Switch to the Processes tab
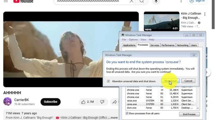This screenshot has width=215, height=120. click(x=143, y=45)
